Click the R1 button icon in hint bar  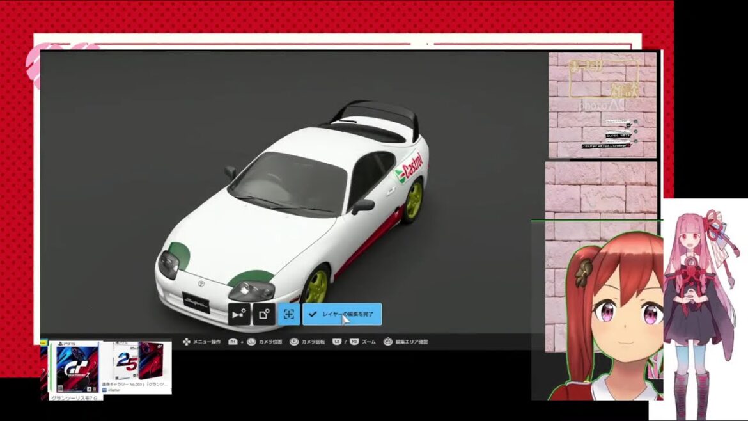point(233,342)
